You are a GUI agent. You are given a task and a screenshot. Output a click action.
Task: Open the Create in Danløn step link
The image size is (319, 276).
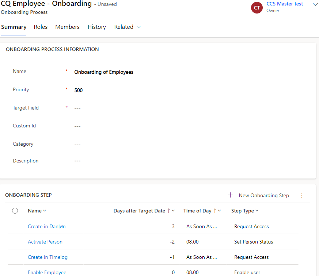(x=47, y=226)
